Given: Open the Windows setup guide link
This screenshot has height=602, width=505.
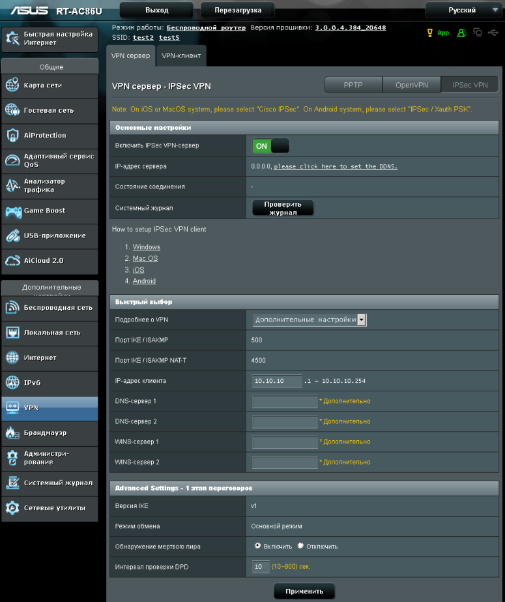Looking at the screenshot, I should [x=147, y=247].
